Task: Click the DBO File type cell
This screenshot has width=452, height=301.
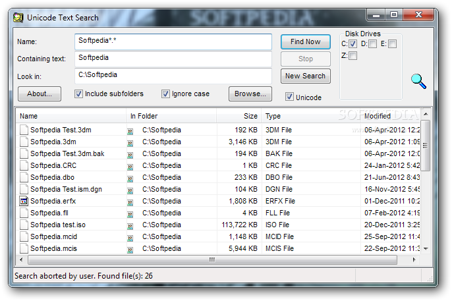Action: (x=279, y=177)
